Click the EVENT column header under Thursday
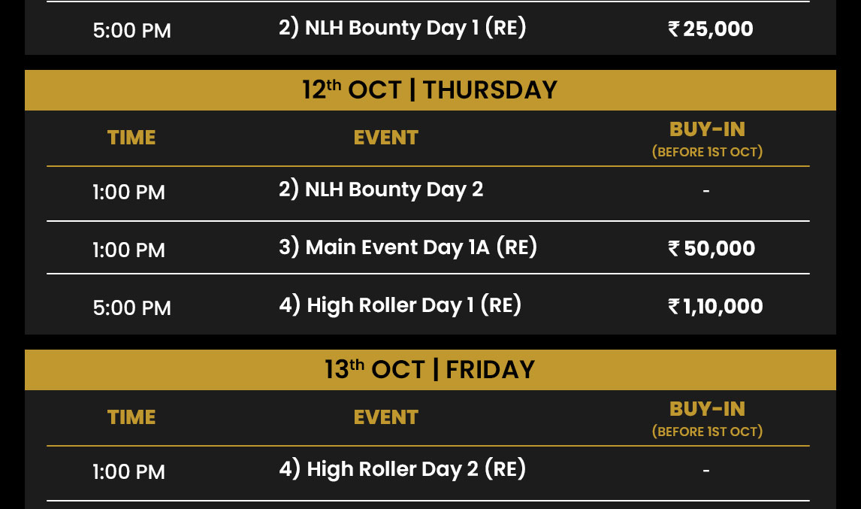Screen dimensions: 861x509 pyautogui.click(x=386, y=138)
